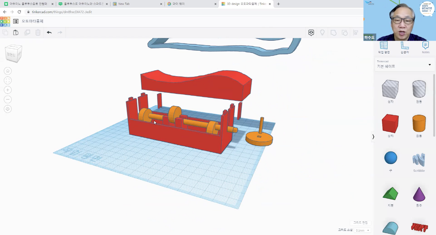Zoom in with plus button
The width and height of the screenshot is (436, 235).
[x=8, y=90]
